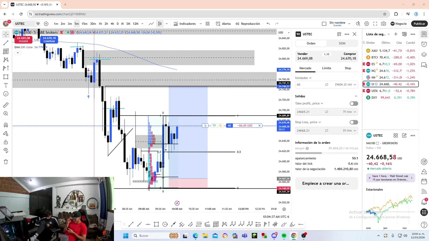Select 15m timeframe
Viewport: 429px width, 241px height.
(x=84, y=24)
